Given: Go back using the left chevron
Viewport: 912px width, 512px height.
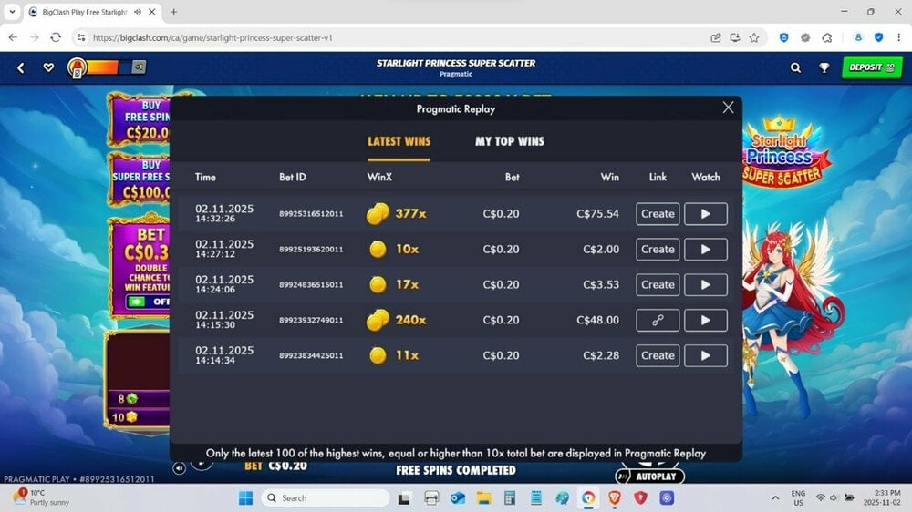Looking at the screenshot, I should coord(21,67).
